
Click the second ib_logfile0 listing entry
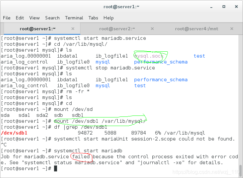73,86
